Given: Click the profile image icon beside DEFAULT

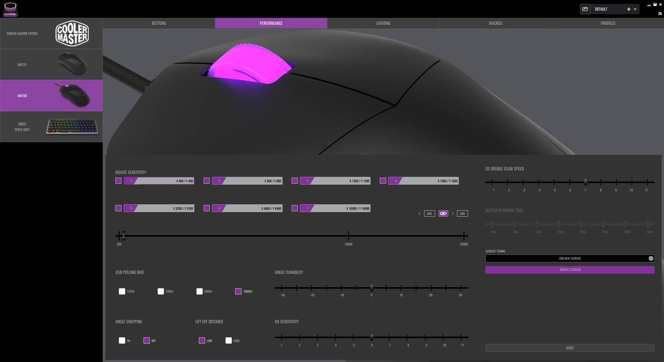Looking at the screenshot, I should tap(585, 9).
